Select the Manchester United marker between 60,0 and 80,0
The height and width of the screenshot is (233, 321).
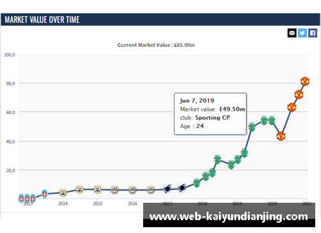299,95
